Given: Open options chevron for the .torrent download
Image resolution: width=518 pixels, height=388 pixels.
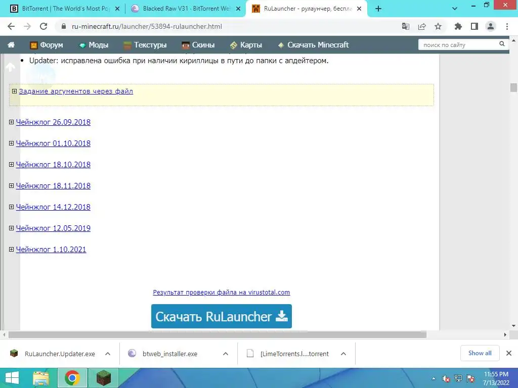Looking at the screenshot, I should (343, 354).
